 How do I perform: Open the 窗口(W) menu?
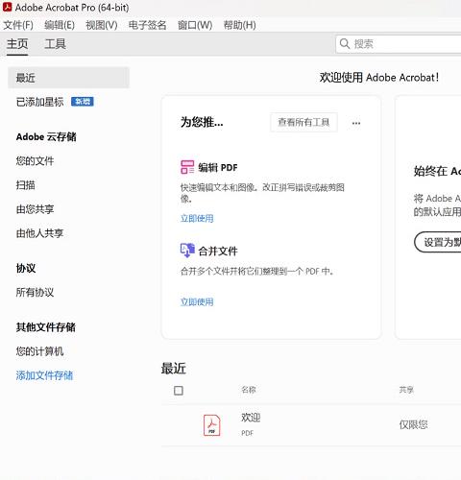(x=195, y=25)
